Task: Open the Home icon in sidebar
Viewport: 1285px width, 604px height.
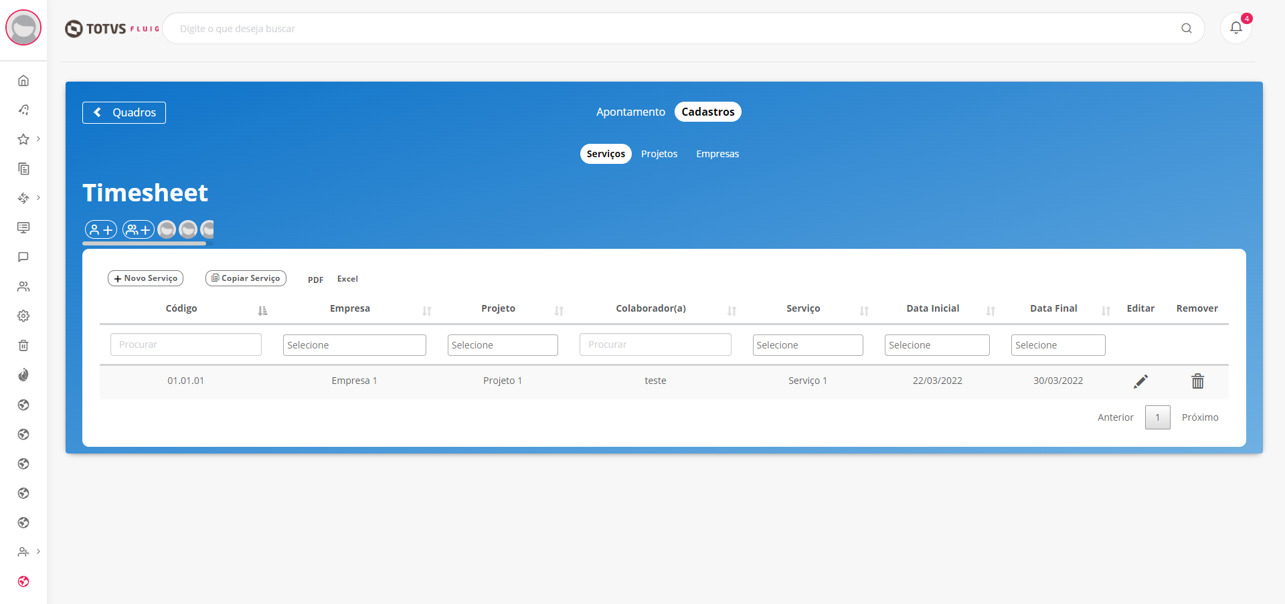Action: 23,80
